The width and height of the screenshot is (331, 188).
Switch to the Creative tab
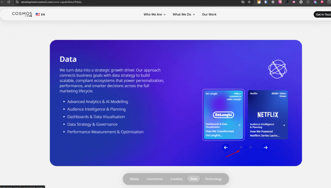176,179
